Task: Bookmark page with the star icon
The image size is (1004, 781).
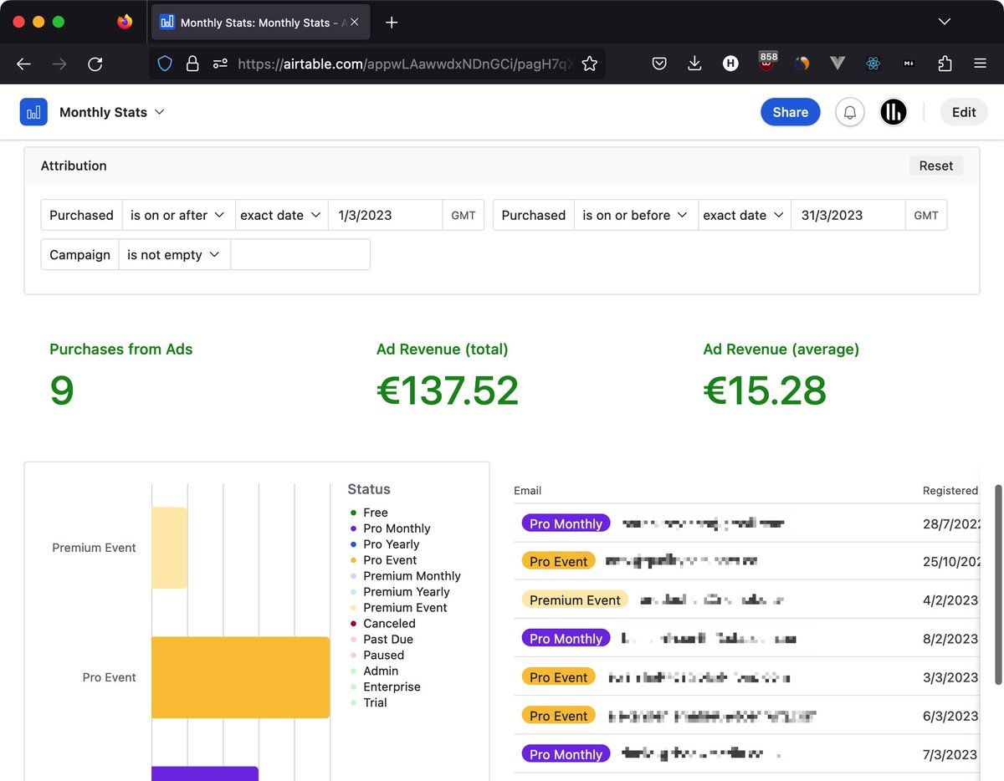Action: tap(590, 64)
